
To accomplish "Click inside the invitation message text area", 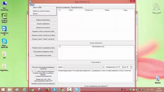I will 95,77.
